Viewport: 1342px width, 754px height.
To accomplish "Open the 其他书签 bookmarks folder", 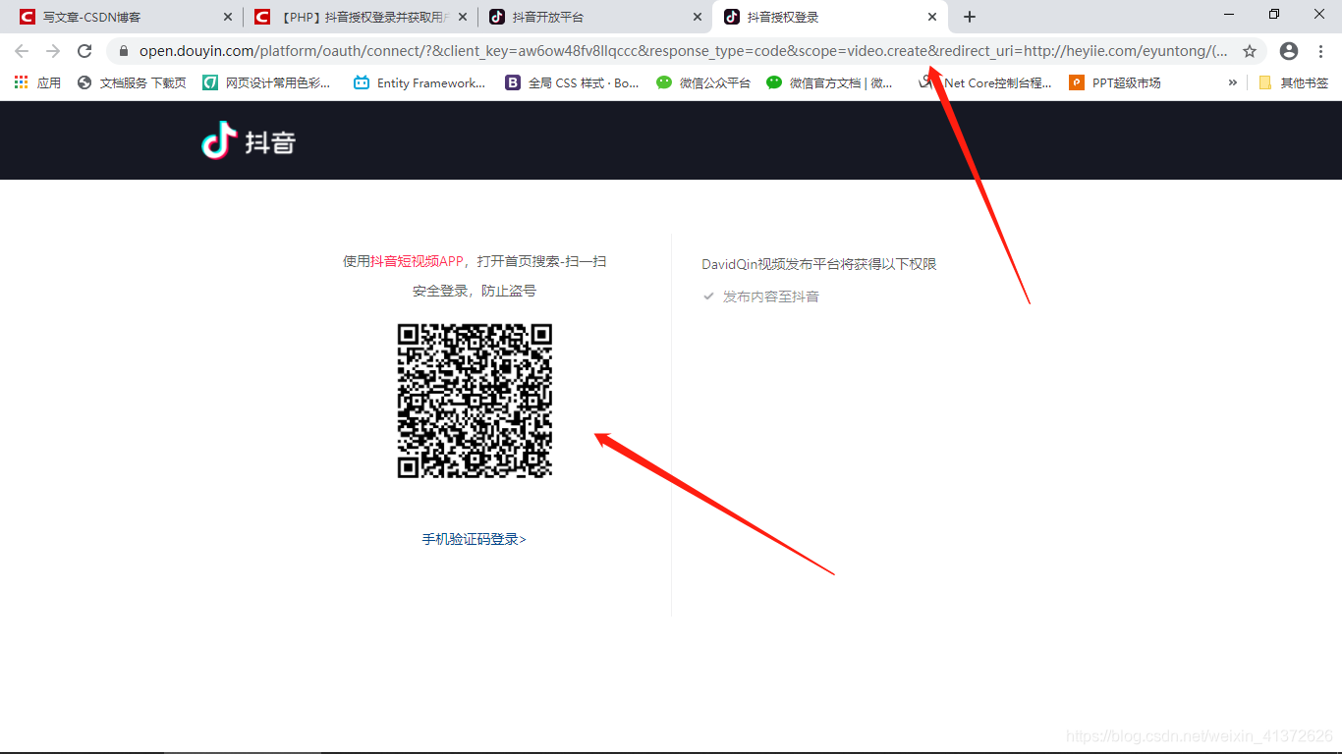I will pyautogui.click(x=1293, y=83).
